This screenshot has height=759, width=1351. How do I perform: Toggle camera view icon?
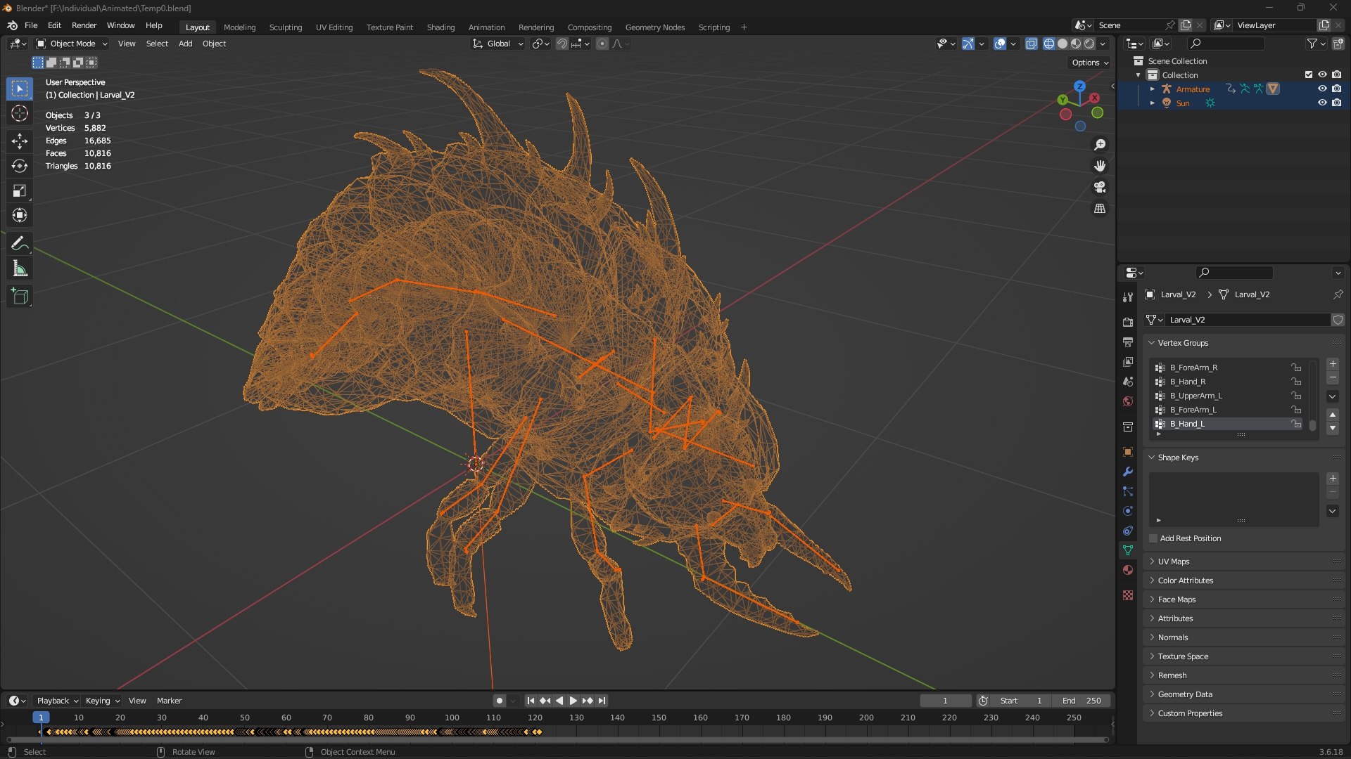[1100, 188]
